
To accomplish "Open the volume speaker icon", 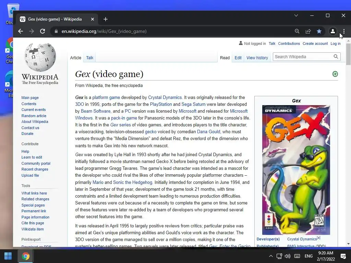I will (288, 256).
